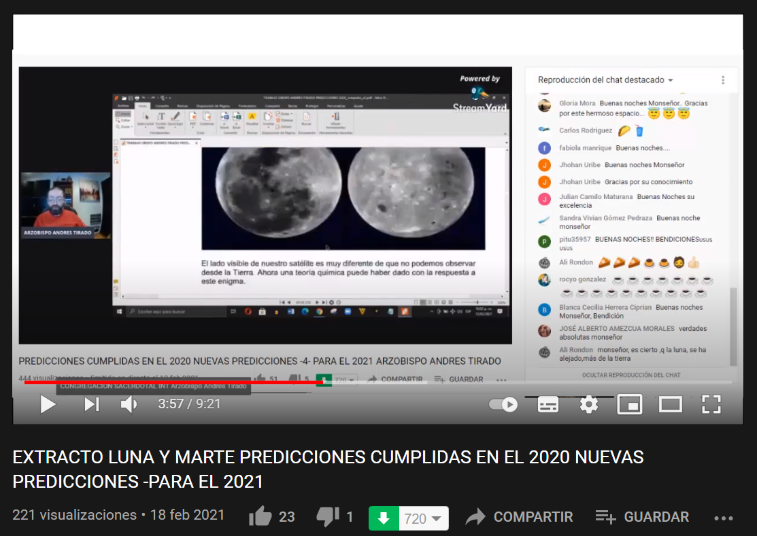This screenshot has width=757, height=536.
Task: Click Blanca Cecilia Herrera Ciprian's avatar
Action: pos(545,310)
